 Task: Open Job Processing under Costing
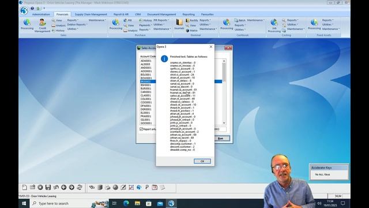pos(274,25)
